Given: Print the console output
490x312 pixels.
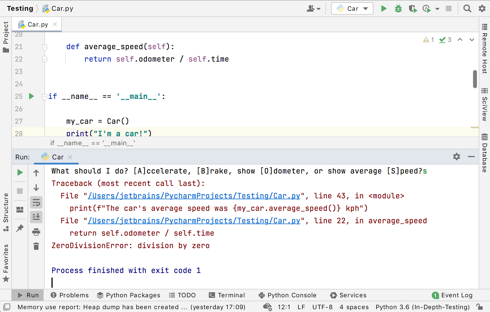Looking at the screenshot, I should point(36,232).
